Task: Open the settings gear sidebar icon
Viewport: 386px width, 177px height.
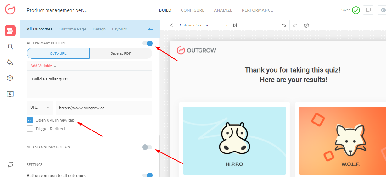Action: tap(10, 78)
